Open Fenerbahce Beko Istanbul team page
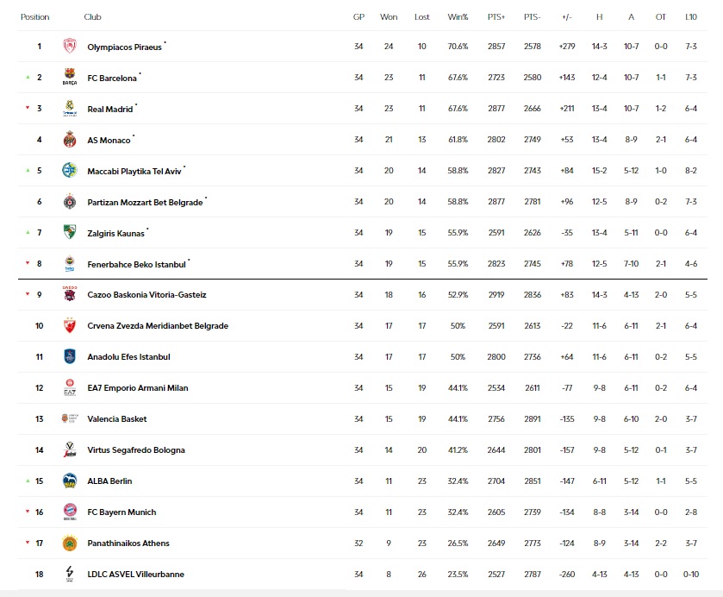The width and height of the screenshot is (723, 597). 136,264
